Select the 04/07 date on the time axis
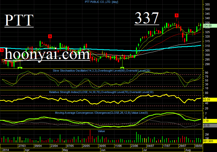Image resolution: width=217 pixels, height=152 pixels. click(150, 146)
